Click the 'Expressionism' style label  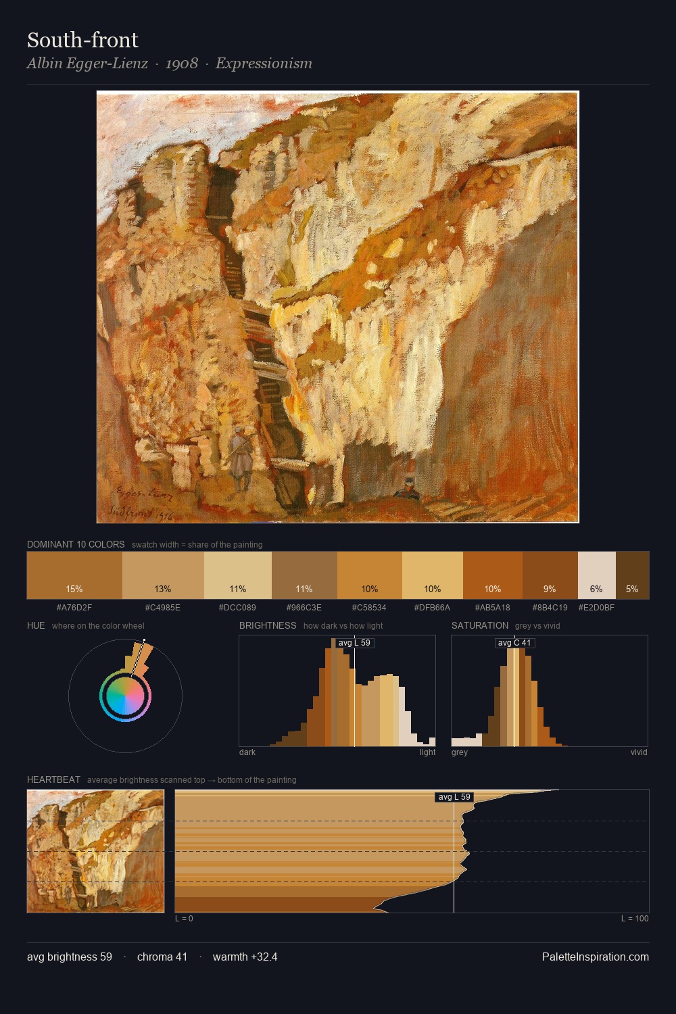(x=264, y=64)
